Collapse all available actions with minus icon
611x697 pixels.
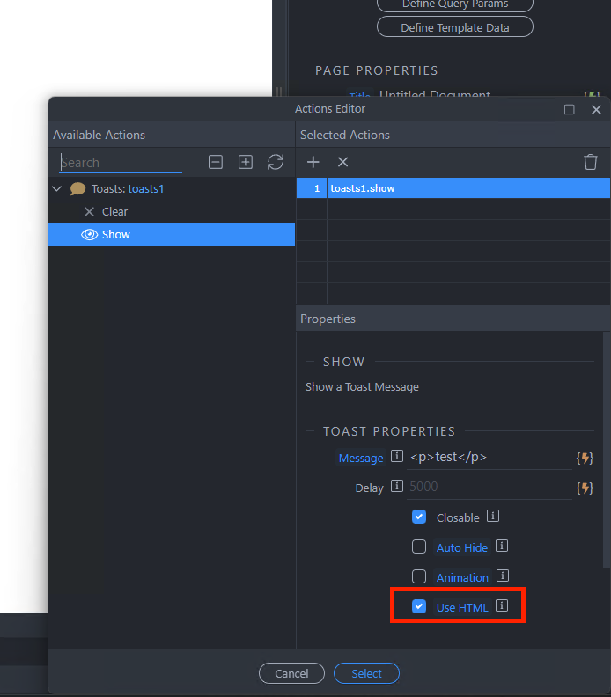pos(216,162)
